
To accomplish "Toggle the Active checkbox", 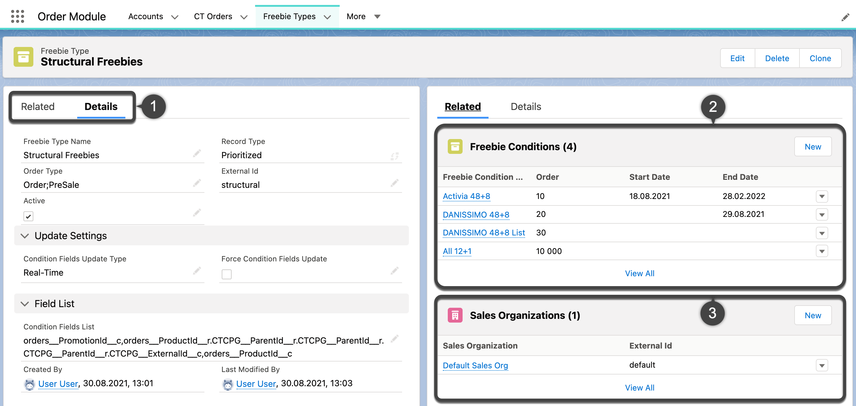I will pyautogui.click(x=28, y=217).
